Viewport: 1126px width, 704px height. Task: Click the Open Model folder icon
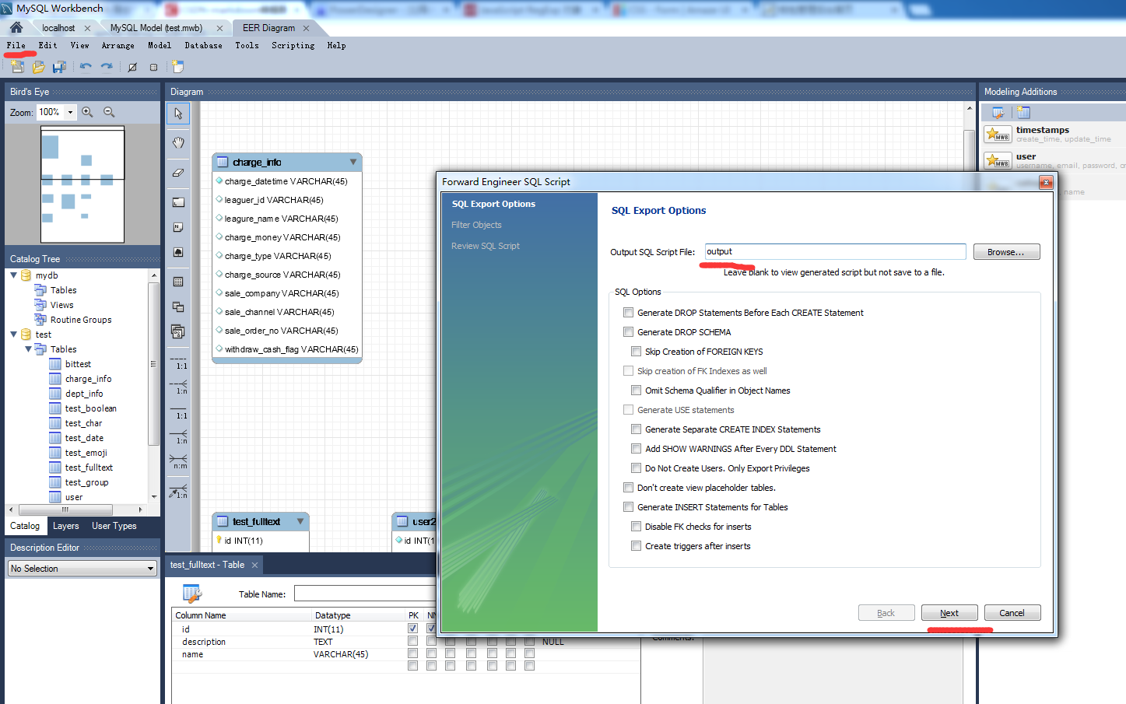click(x=38, y=67)
